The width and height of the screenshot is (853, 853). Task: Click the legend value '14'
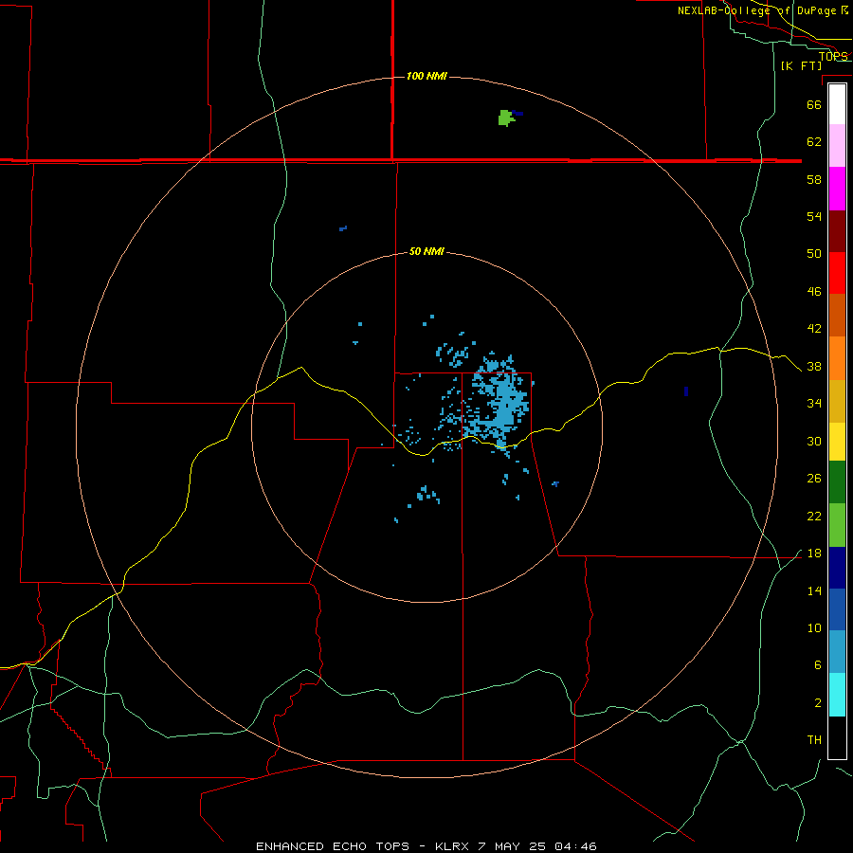[x=814, y=590]
